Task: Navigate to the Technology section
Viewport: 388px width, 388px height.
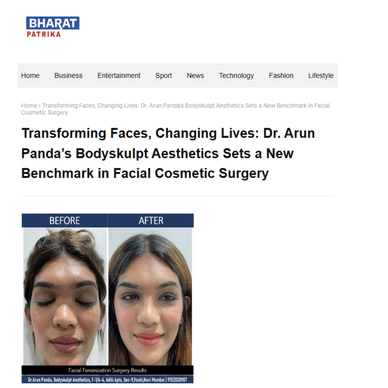Action: (236, 75)
